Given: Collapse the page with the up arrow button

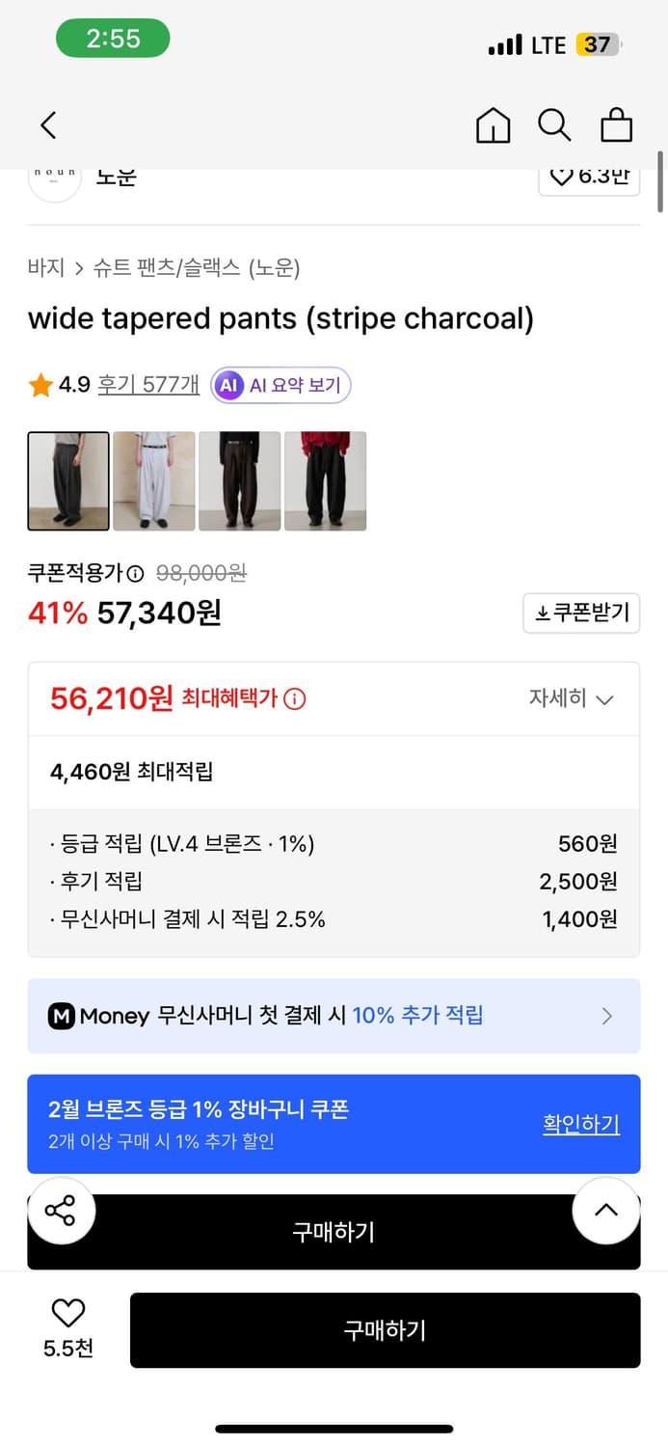Looking at the screenshot, I should pyautogui.click(x=605, y=1211).
